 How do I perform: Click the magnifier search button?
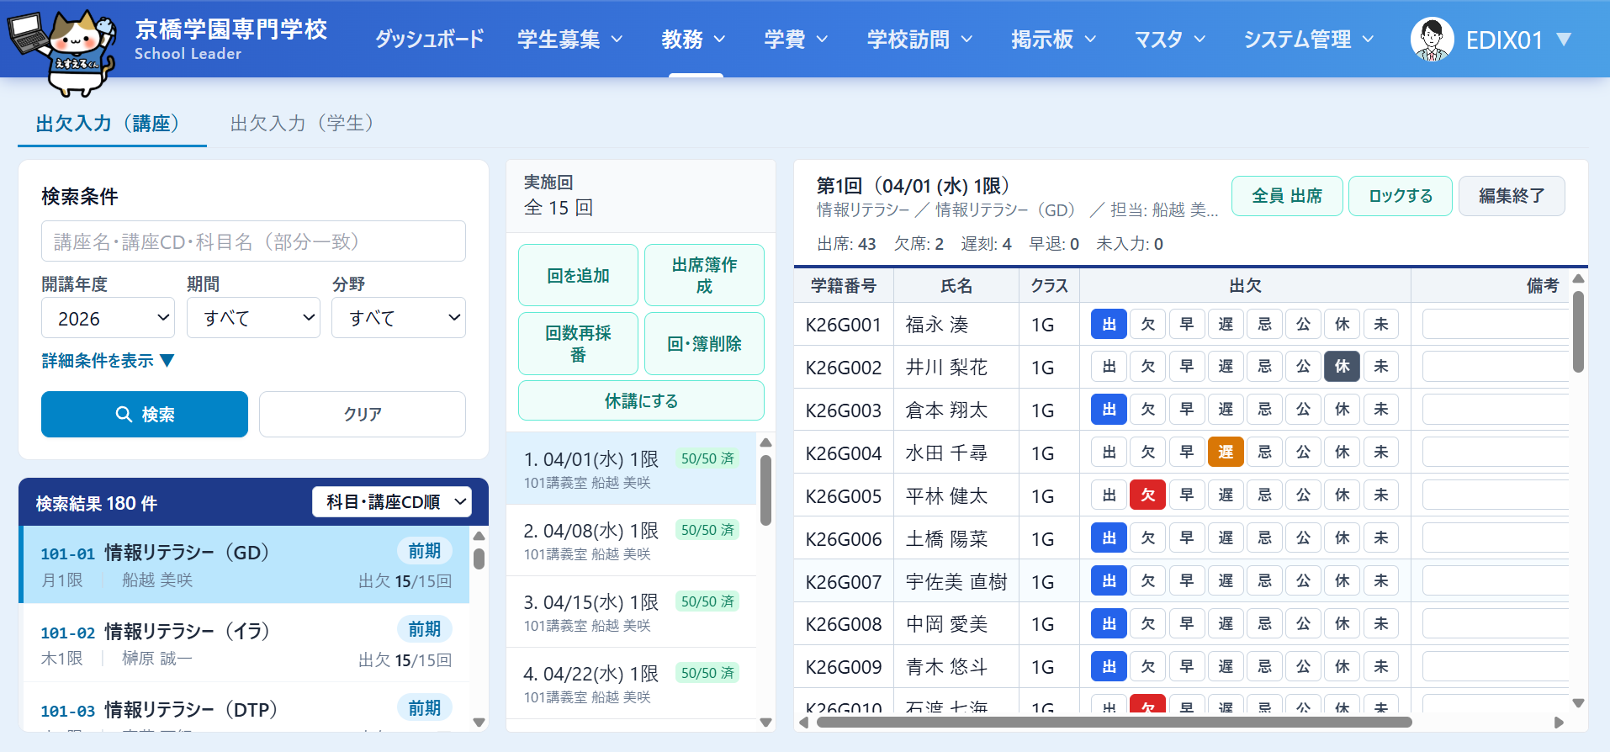pos(145,414)
